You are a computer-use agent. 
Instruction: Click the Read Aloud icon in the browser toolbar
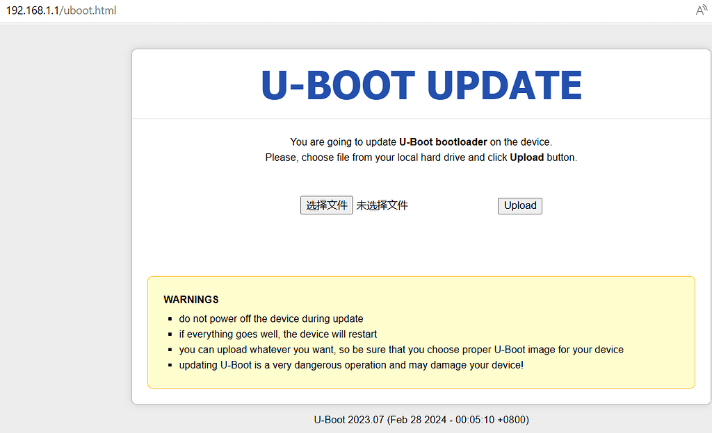[x=702, y=10]
